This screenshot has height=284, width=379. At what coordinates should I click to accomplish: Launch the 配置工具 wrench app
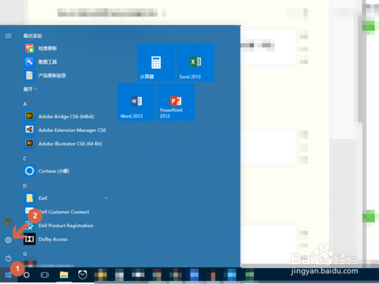[x=30, y=62]
